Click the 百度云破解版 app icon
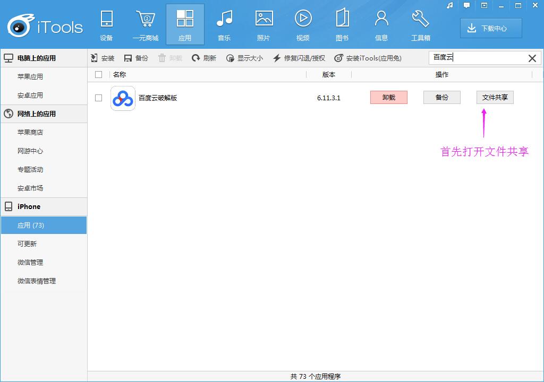The image size is (544, 382). click(123, 99)
